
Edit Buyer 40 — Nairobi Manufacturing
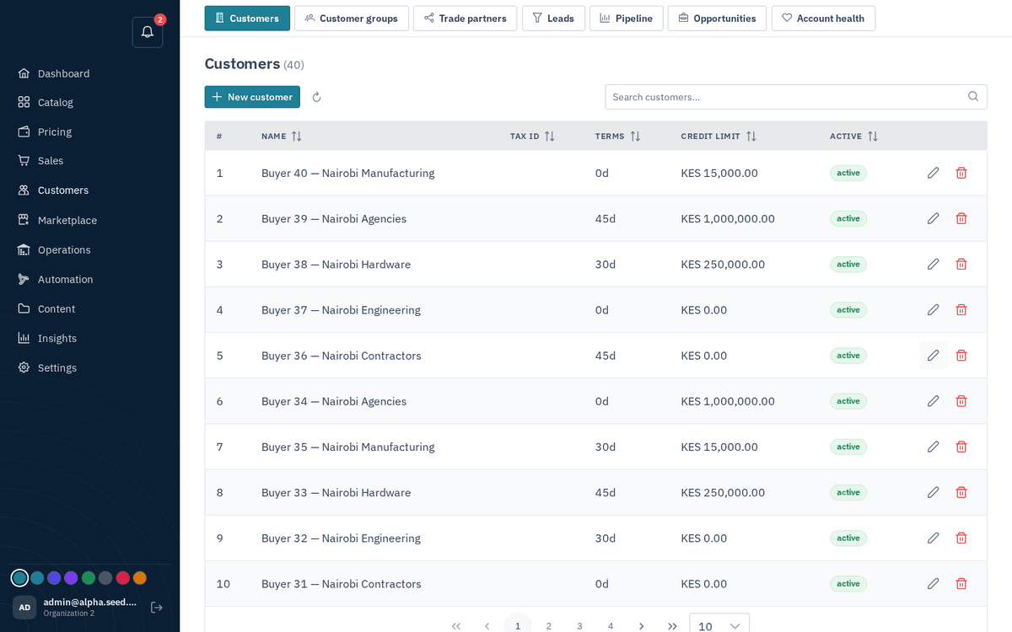933,173
